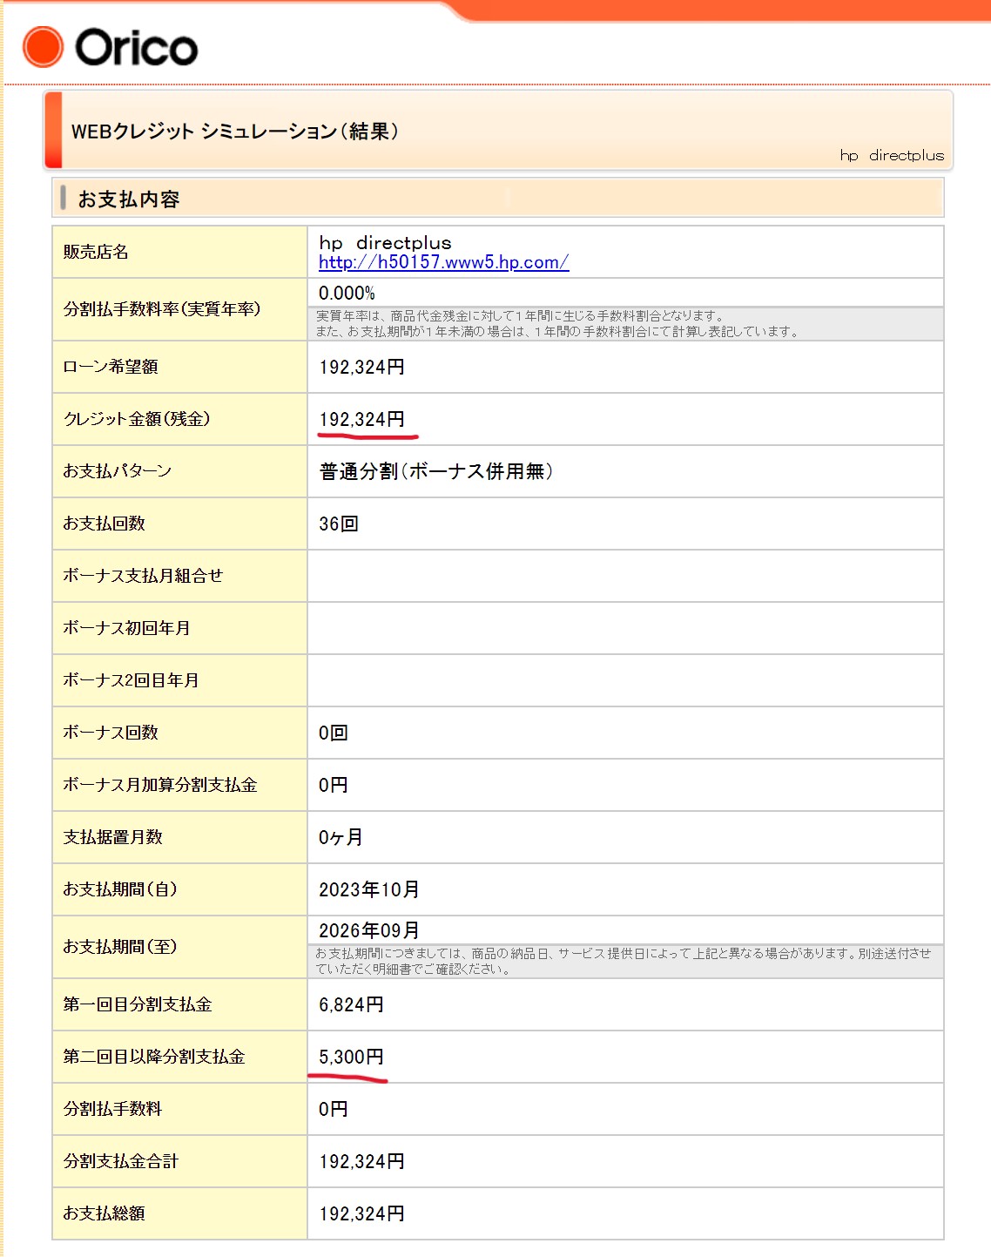
Task: Select the 支払据置月数 label
Action: click(x=113, y=837)
